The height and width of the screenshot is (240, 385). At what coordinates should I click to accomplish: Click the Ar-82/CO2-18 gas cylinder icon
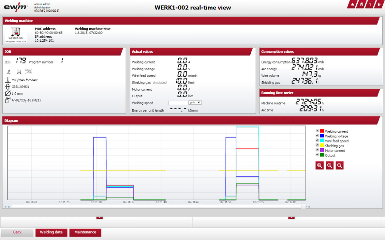[x=7, y=100]
